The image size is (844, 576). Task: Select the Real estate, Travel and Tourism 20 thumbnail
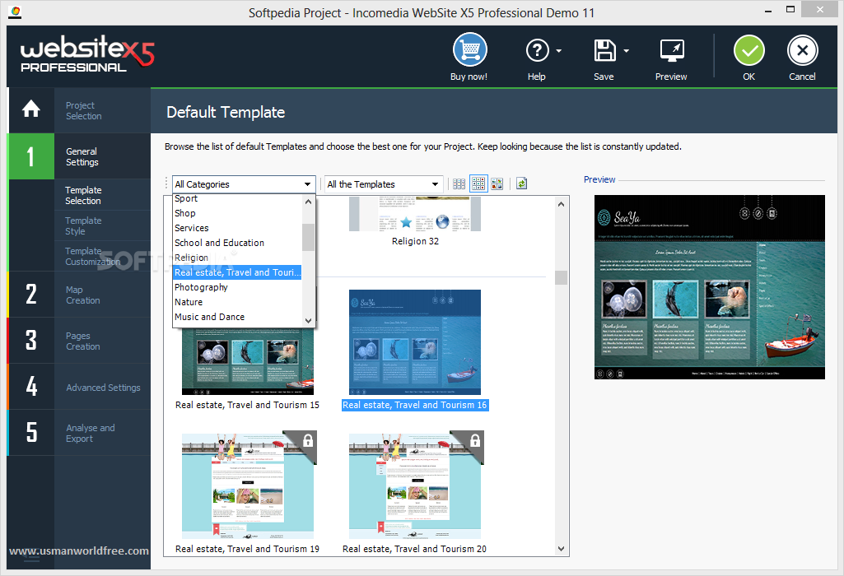pos(415,485)
